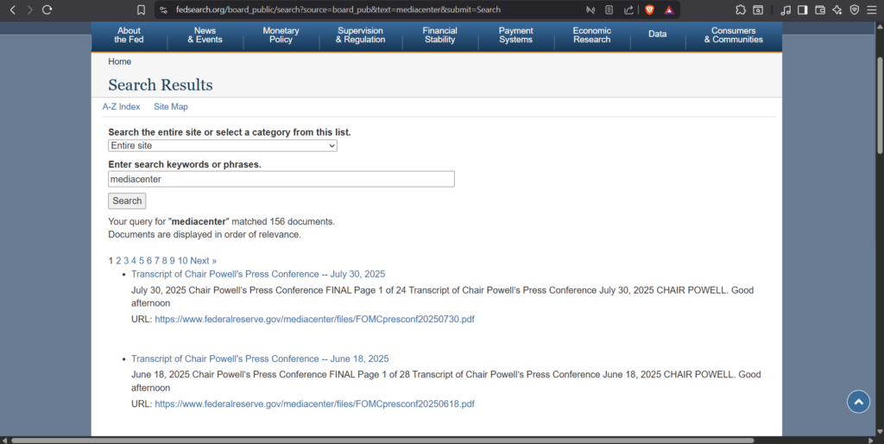Follow the Home breadcrumb link
884x444 pixels.
click(119, 61)
